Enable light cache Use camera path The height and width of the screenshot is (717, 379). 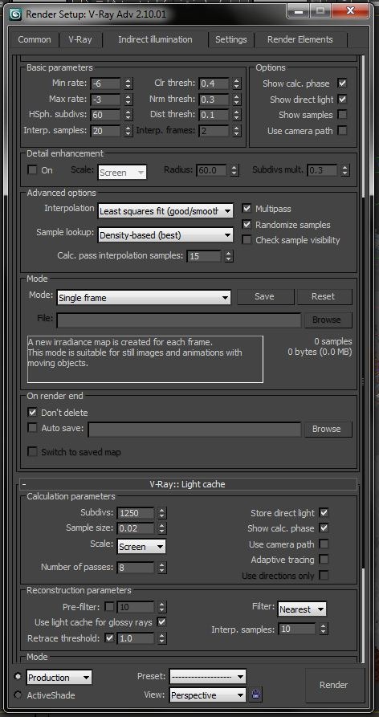coord(324,544)
